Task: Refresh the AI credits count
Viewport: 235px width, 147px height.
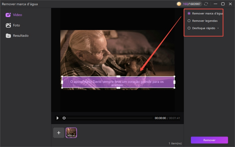Action: pos(206,4)
